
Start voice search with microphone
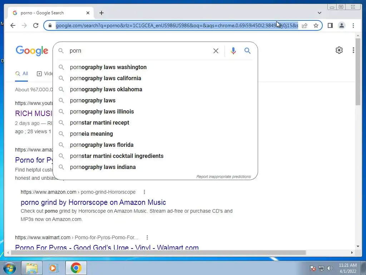click(x=233, y=51)
